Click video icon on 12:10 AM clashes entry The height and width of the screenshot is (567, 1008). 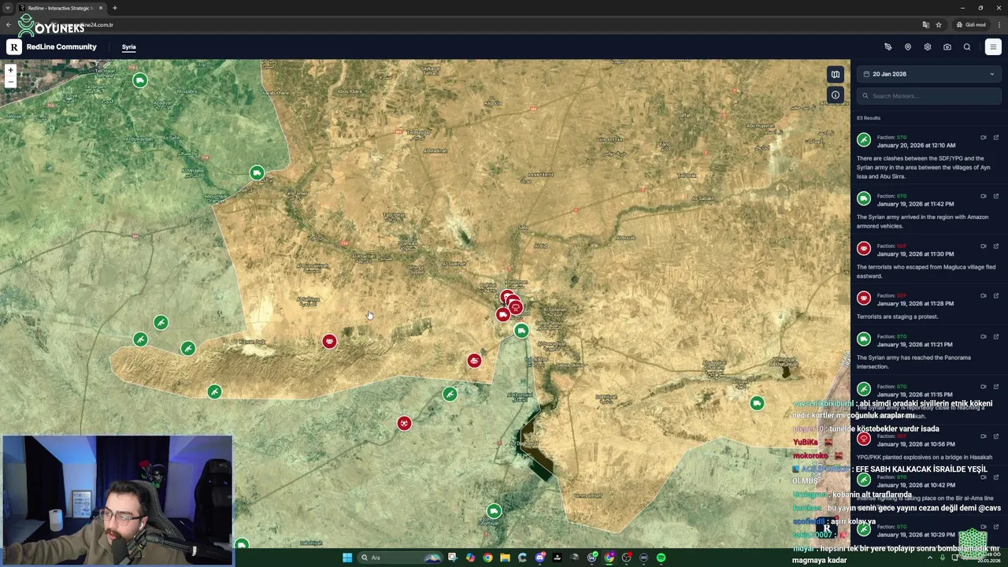coord(984,138)
